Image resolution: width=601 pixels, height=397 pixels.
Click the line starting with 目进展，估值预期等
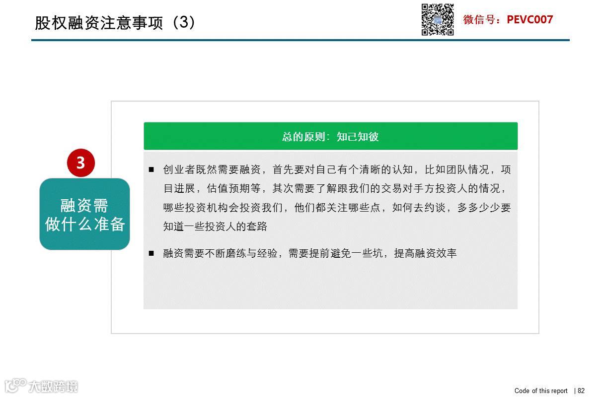pyautogui.click(x=335, y=189)
